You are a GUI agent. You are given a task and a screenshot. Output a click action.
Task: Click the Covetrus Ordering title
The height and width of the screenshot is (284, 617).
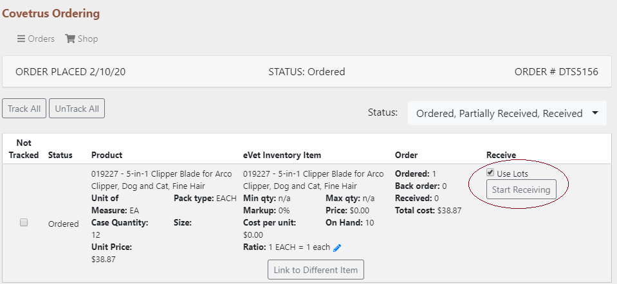[x=51, y=13]
